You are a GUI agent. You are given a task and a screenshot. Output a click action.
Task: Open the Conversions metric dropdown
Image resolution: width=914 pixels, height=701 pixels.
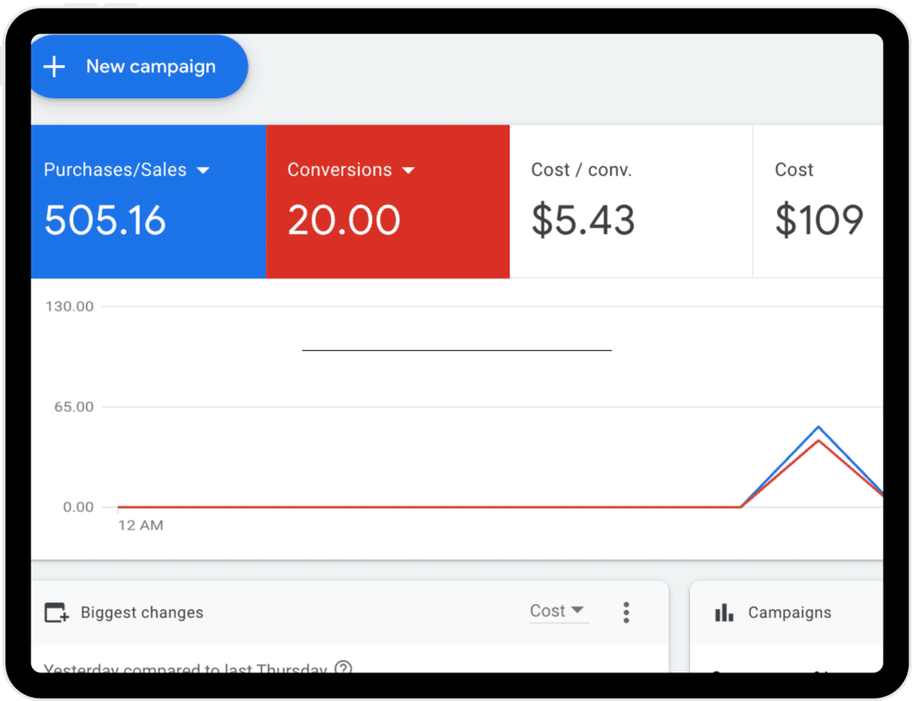410,170
